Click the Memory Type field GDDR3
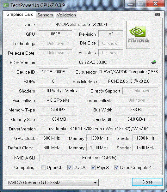The height and width of the screenshot is (192, 167). [58, 110]
